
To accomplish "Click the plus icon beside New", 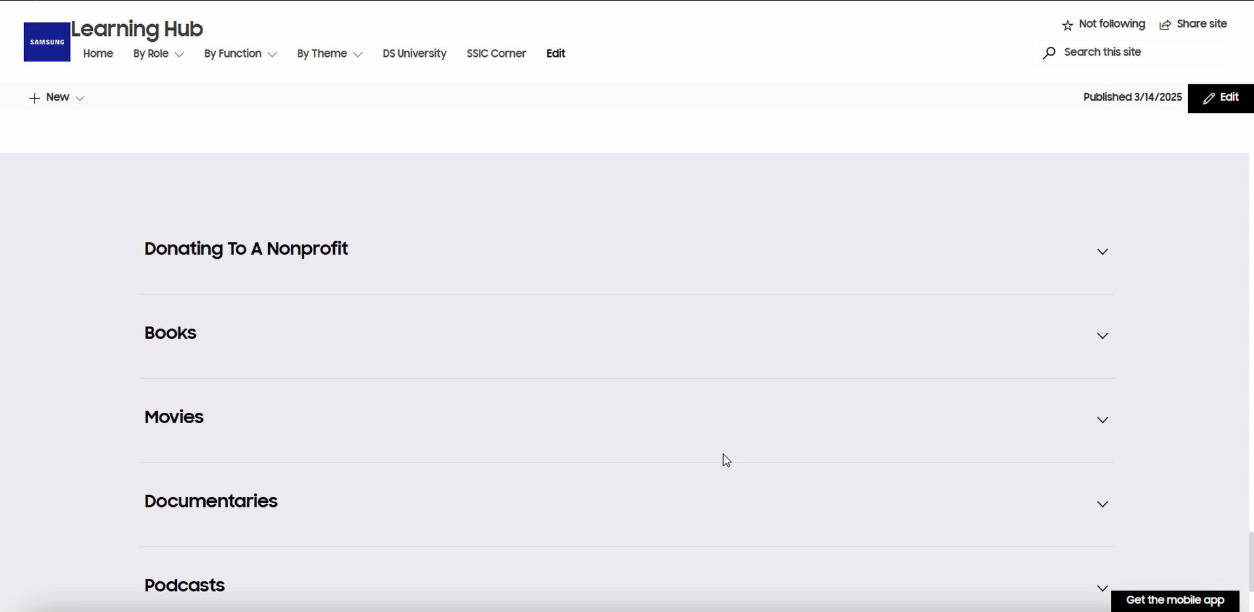I will 35,98.
